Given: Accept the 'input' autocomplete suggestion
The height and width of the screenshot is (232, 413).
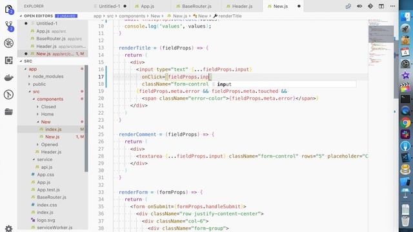Looking at the screenshot, I should pyautogui.click(x=283, y=84).
